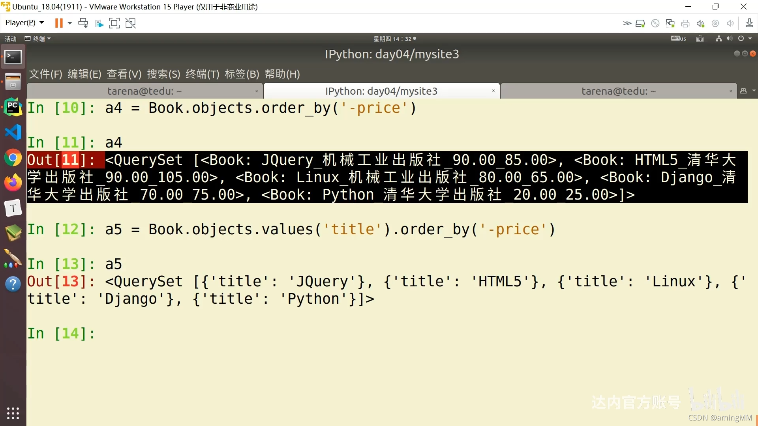This screenshot has height=426, width=758.
Task: Click Send Ctrl+Alt+Del icon
Action: coord(83,23)
